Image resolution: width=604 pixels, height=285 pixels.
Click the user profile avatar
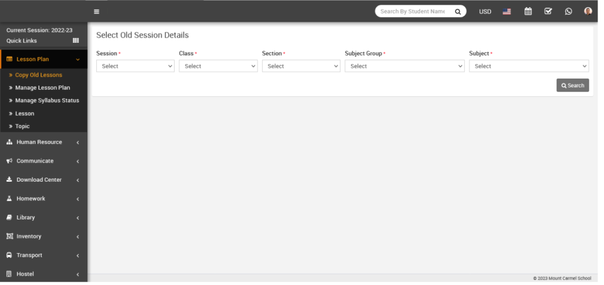click(x=587, y=11)
